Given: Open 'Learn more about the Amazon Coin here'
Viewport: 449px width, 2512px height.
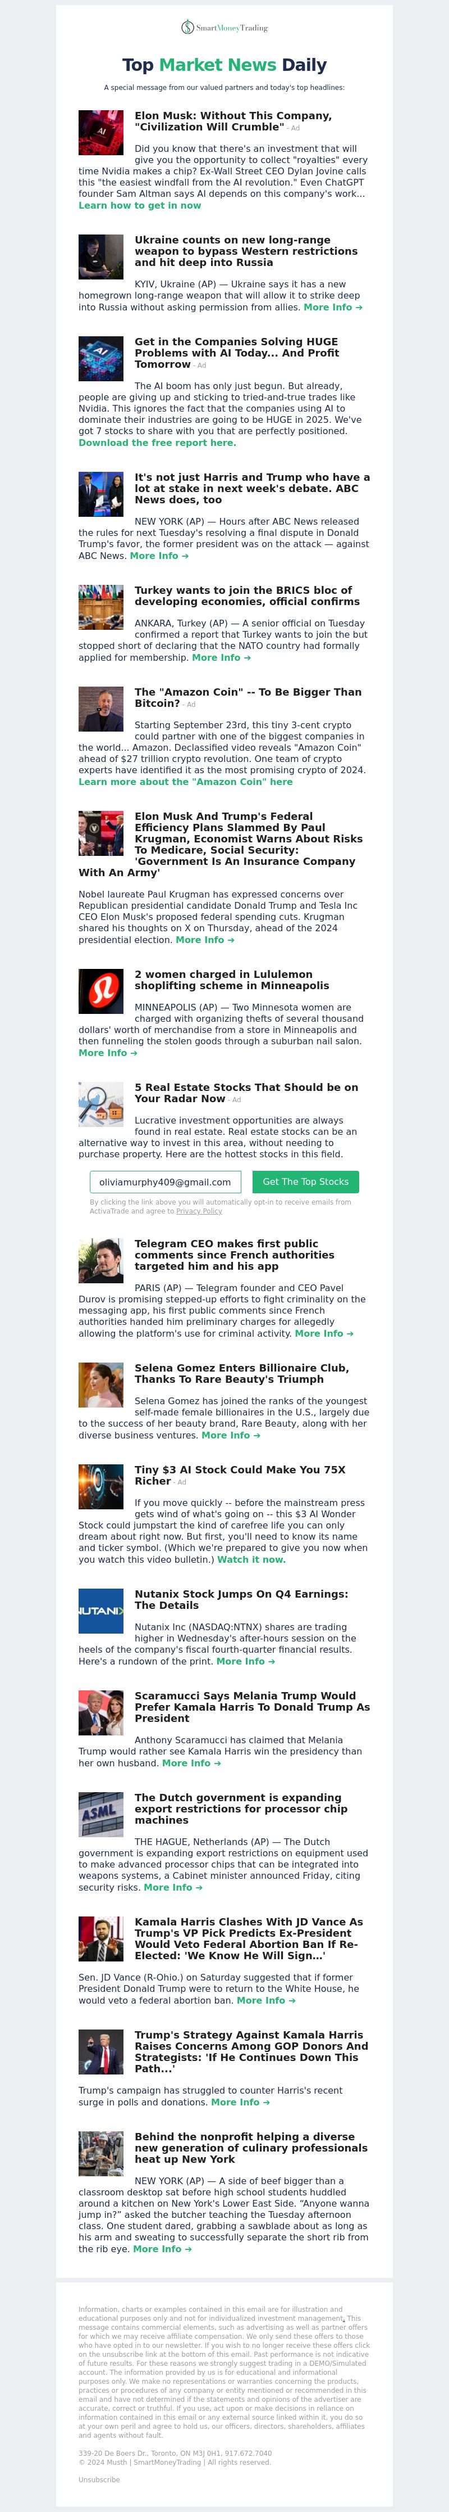Looking at the screenshot, I should point(185,781).
